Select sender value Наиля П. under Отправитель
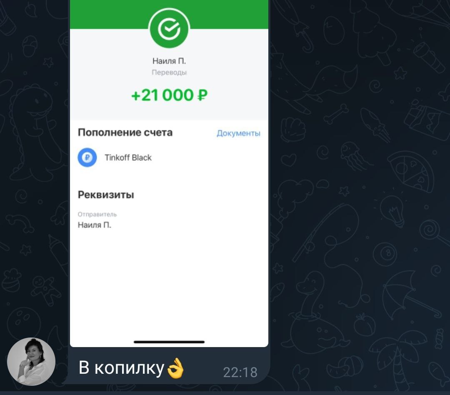This screenshot has width=450, height=395. tap(94, 225)
